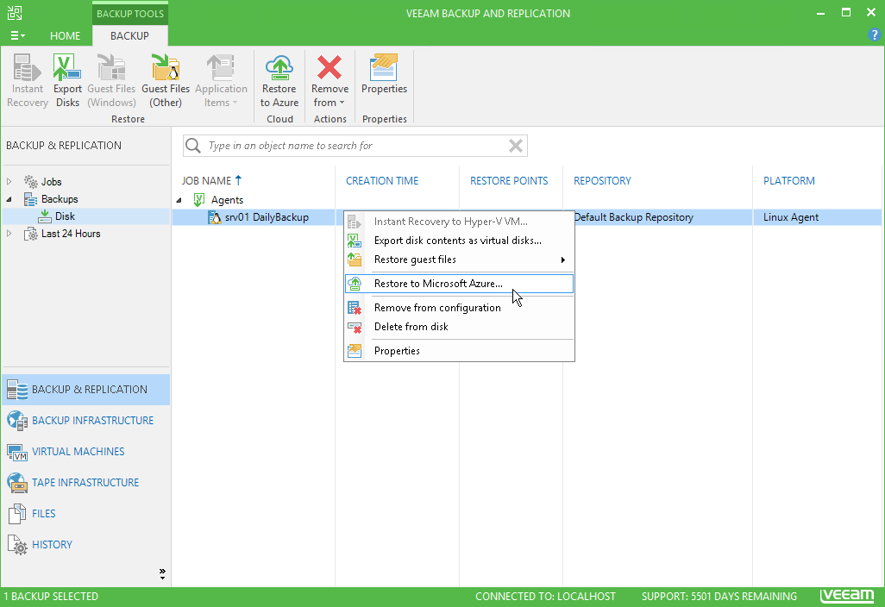Open the BACKUP & REPLICATION navigation view
Image resolution: width=885 pixels, height=607 pixels.
pos(85,389)
